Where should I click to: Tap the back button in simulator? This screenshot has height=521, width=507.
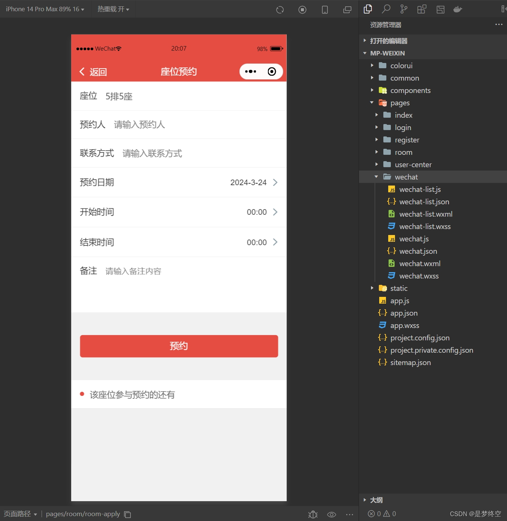click(93, 72)
